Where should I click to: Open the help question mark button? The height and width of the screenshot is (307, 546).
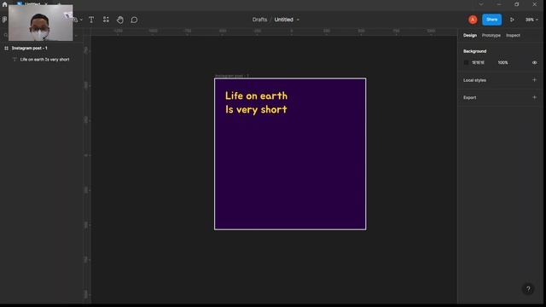tap(528, 289)
